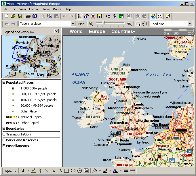This screenshot has width=196, height=176.
Task: Create a new map with the New icon
Action: (x=7, y=16)
